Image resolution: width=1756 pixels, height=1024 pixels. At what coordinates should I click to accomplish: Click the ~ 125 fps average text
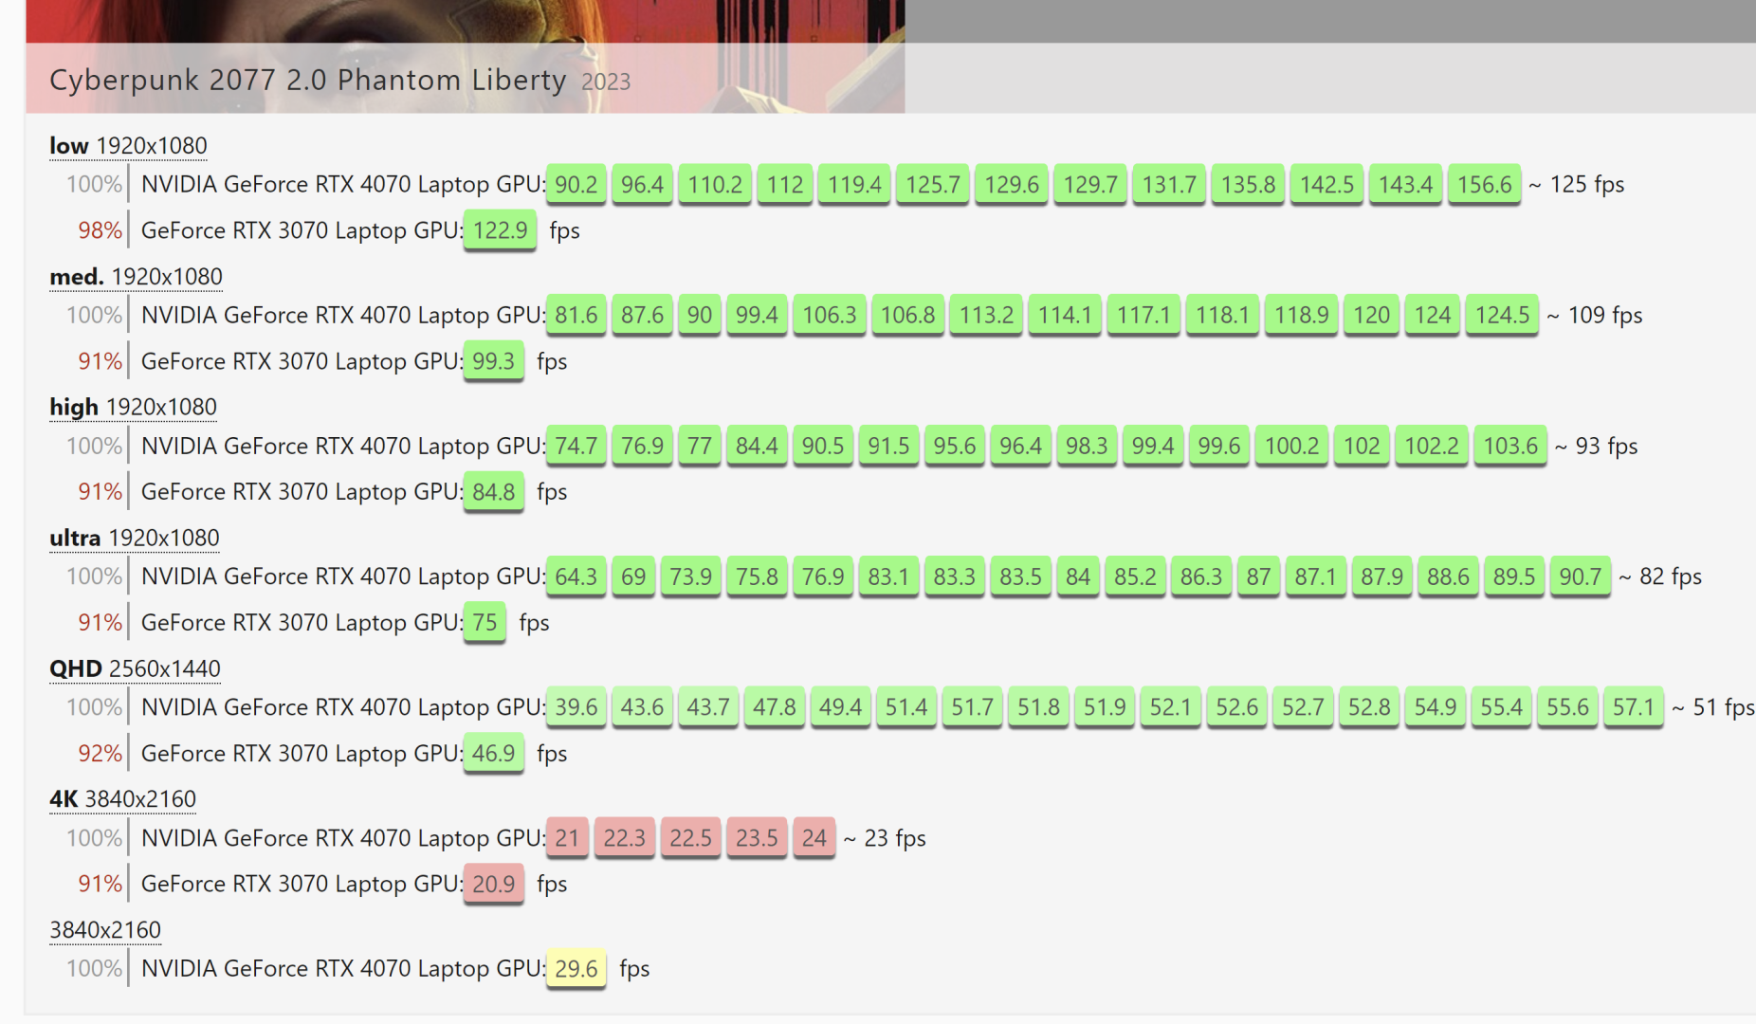1577,184
